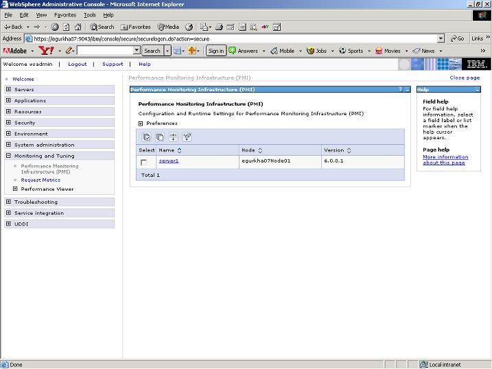492x369 pixels.
Task: Click the Select All icon in PMI table toolbar
Action: coord(146,137)
